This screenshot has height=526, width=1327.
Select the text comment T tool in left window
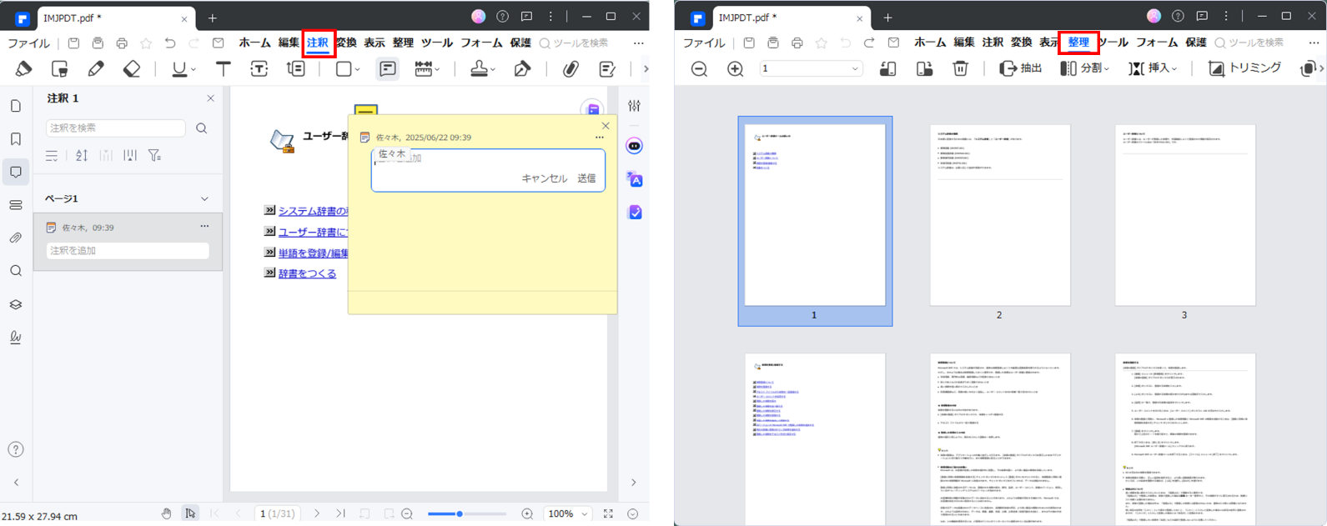tap(223, 69)
